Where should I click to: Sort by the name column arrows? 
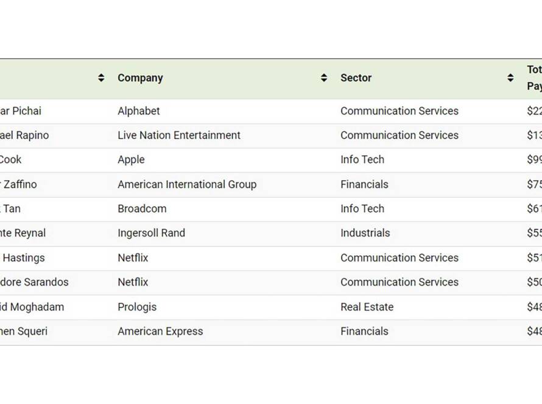coord(101,78)
